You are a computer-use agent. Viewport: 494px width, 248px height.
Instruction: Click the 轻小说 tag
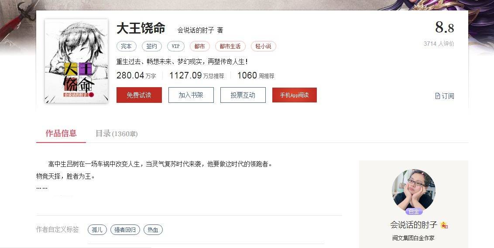(264, 46)
